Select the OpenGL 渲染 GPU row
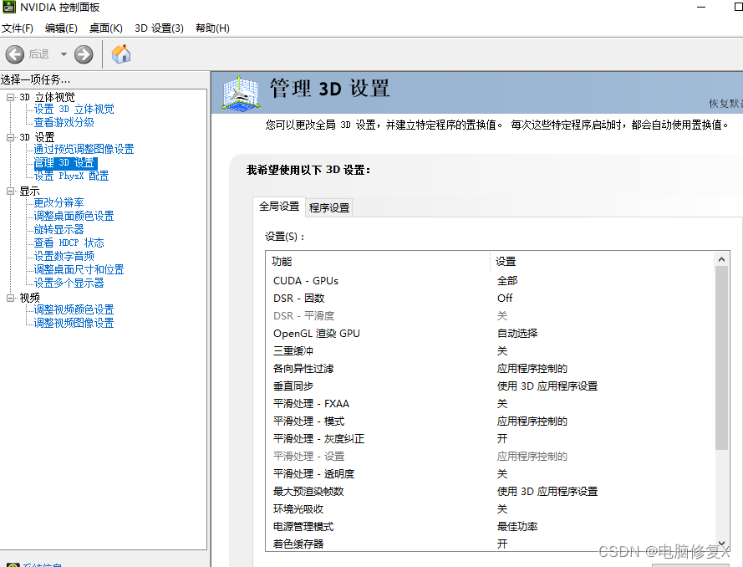Viewport: 743px width, 567px height. [491, 334]
